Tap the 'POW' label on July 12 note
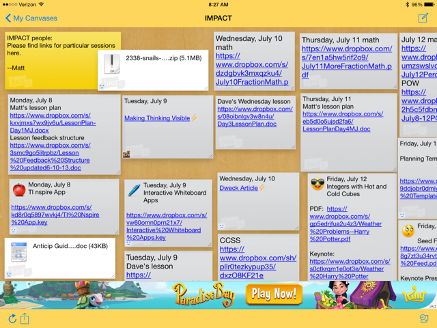The image size is (437, 328). tap(410, 83)
